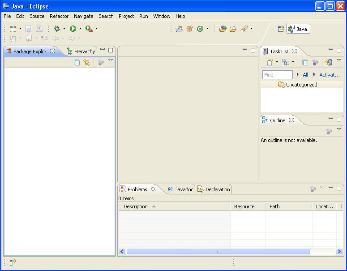The image size is (347, 271).
Task: Click the Task List presentation tree icon
Action: coord(285,62)
